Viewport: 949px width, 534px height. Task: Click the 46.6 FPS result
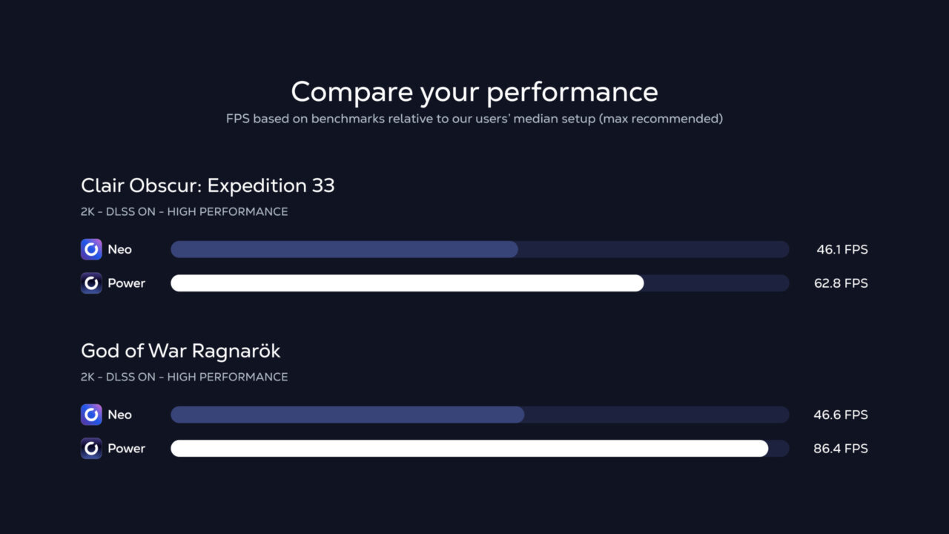click(x=841, y=415)
